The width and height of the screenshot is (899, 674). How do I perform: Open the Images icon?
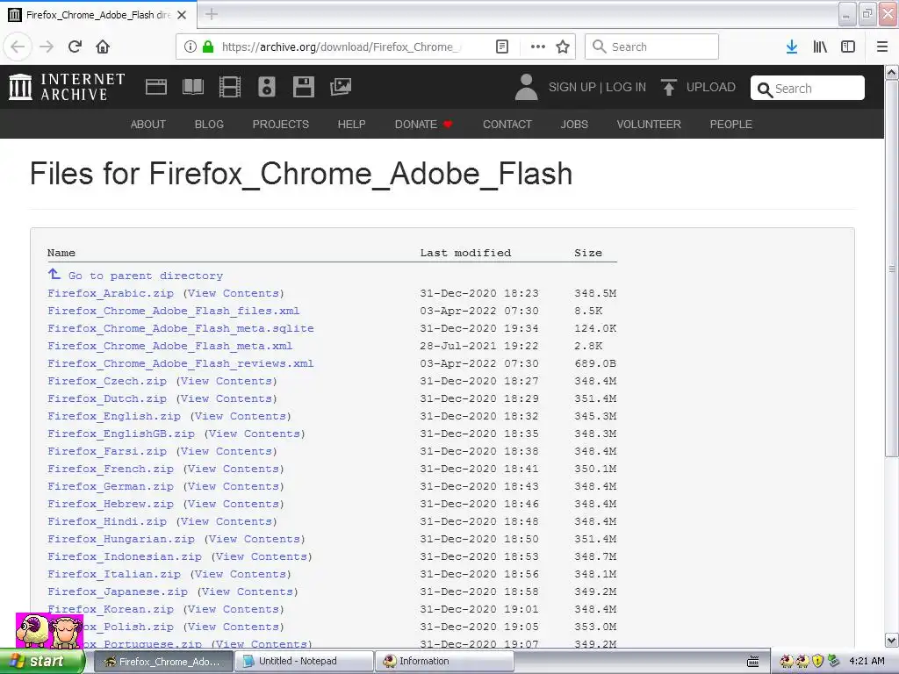(341, 87)
